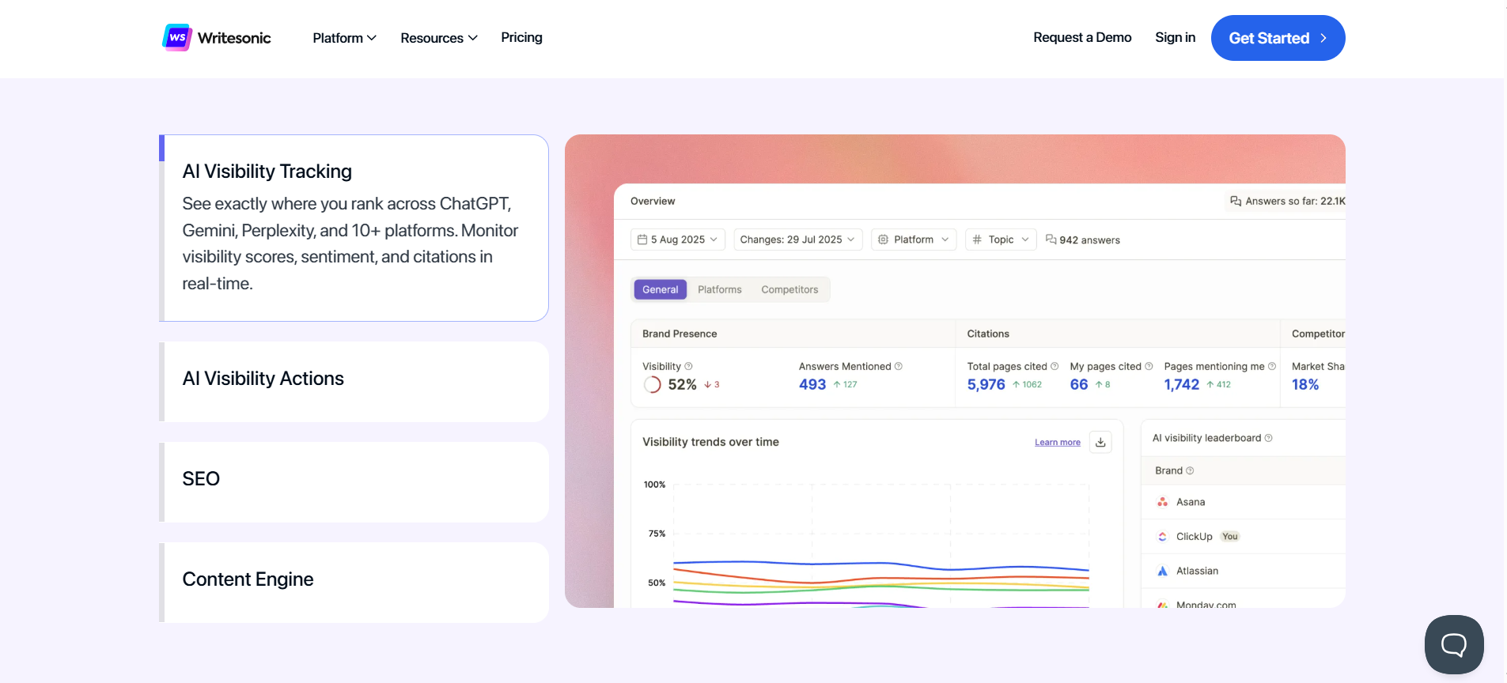Download the visibility trends chart
The image size is (1507, 683).
click(1100, 442)
